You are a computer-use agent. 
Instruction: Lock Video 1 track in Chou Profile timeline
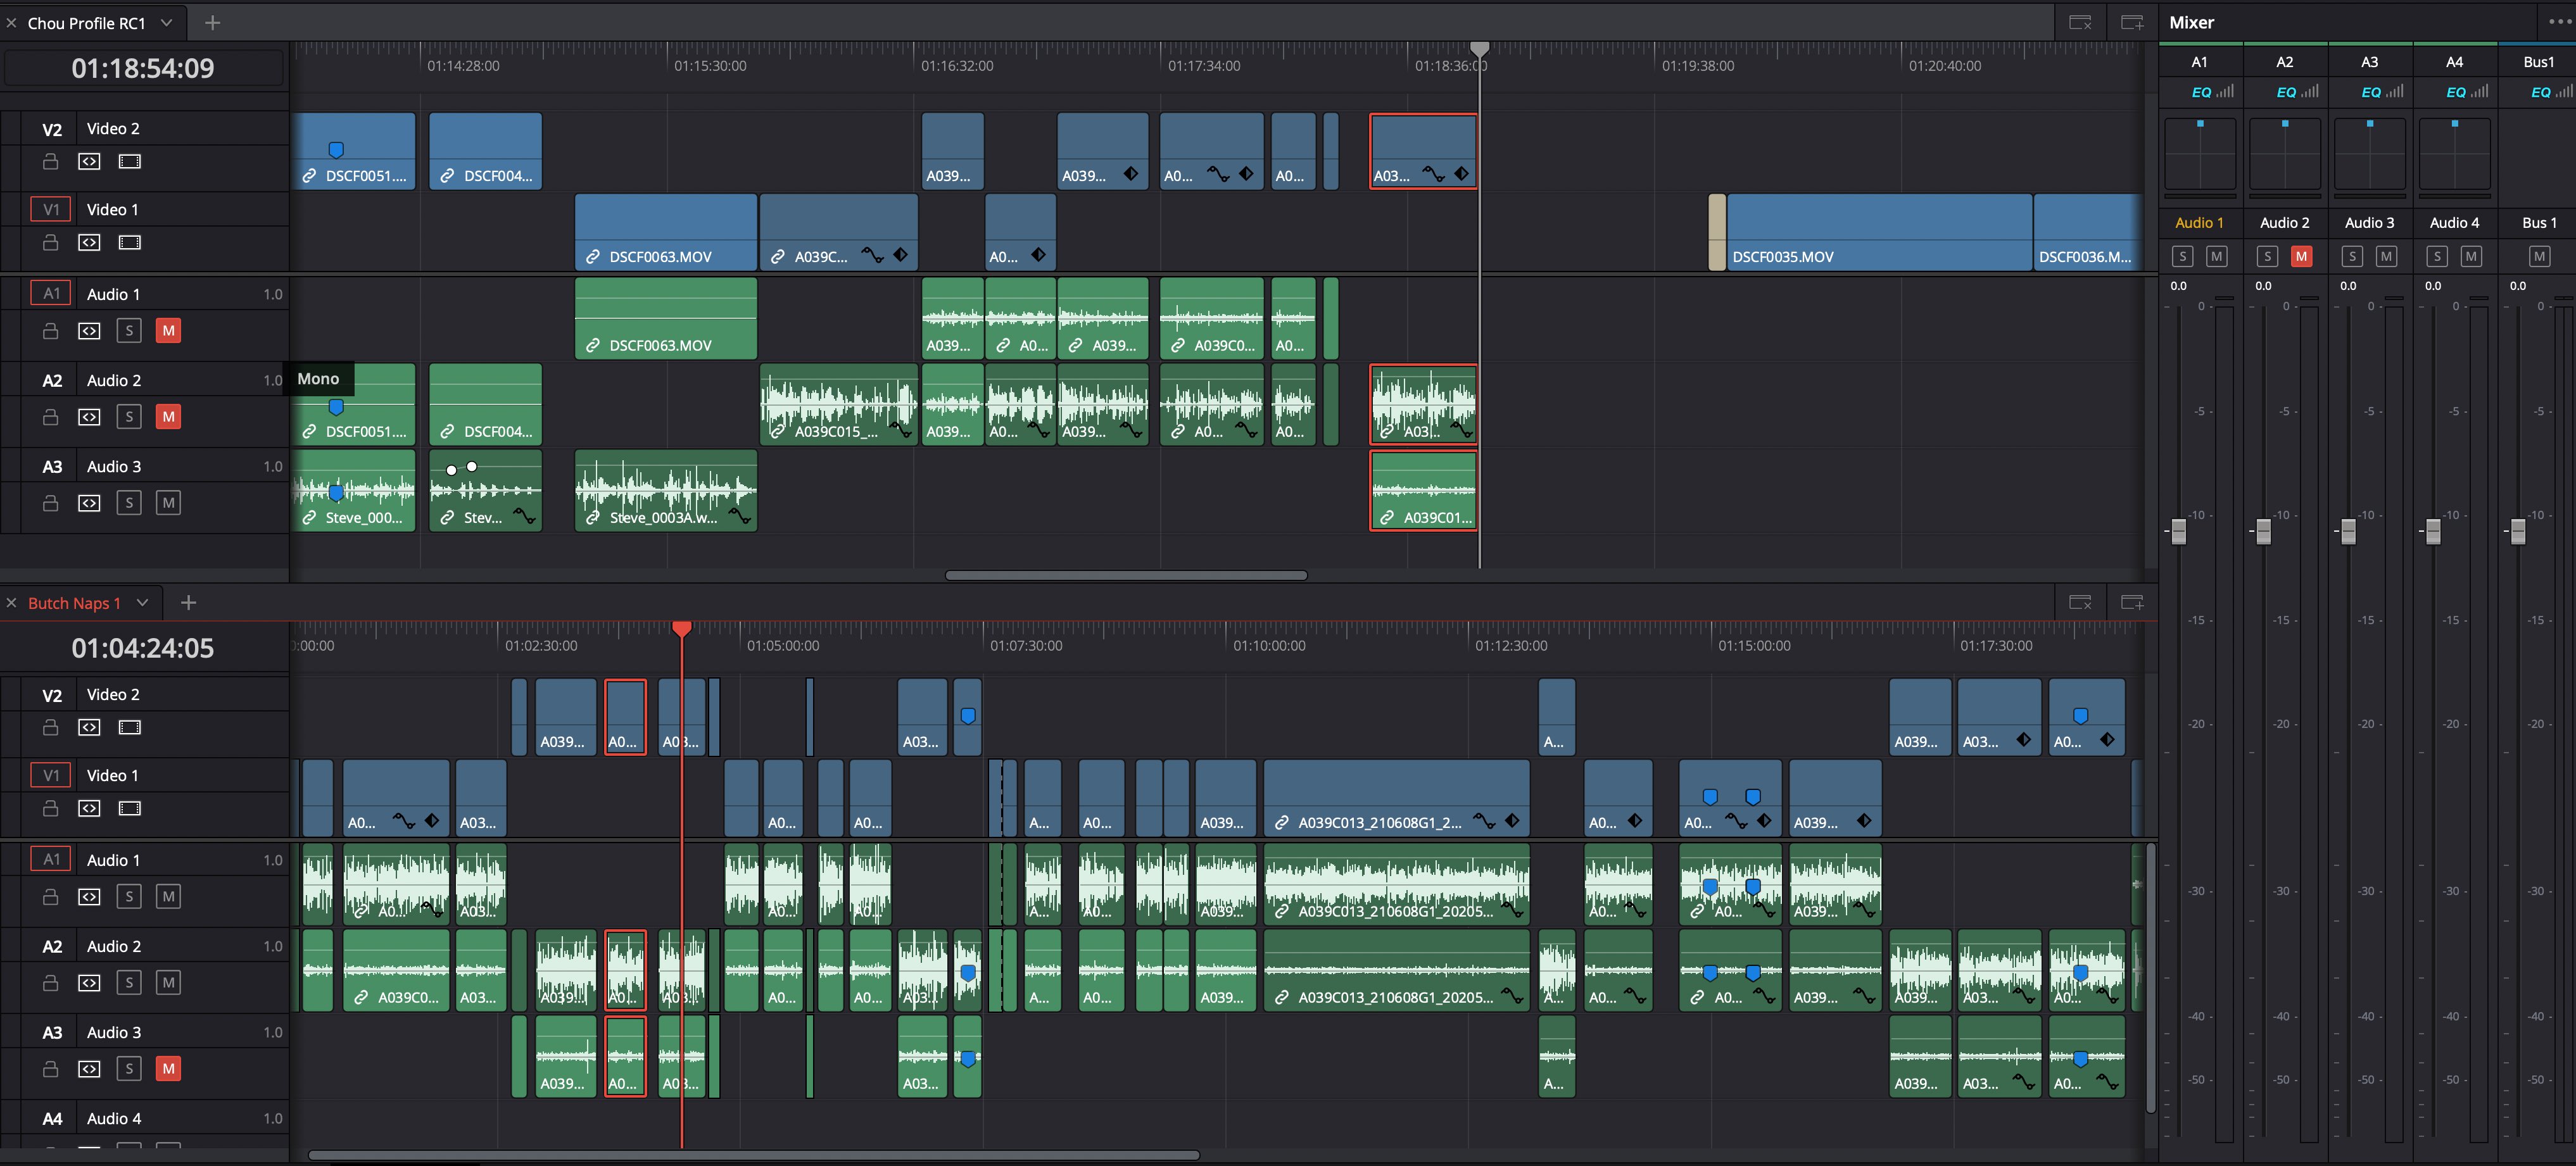point(50,242)
